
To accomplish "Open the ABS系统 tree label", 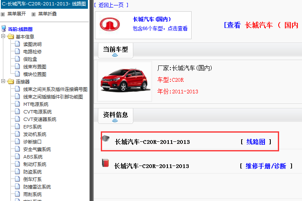I will point(33,157).
